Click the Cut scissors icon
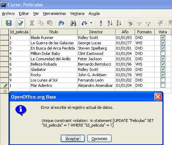The image size is (172, 145). click(32, 23)
